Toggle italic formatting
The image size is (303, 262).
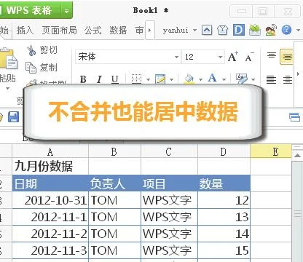pos(99,79)
